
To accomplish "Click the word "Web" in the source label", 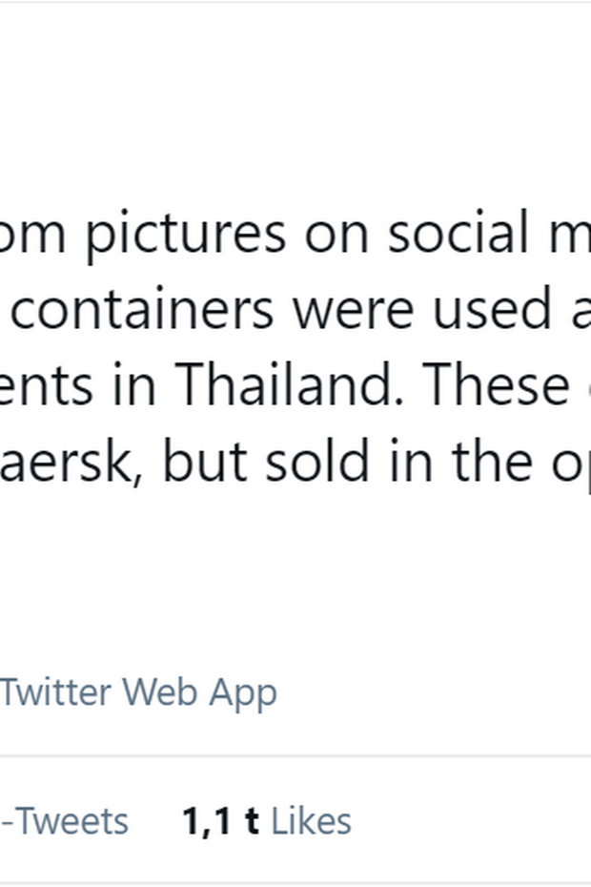I will click(x=173, y=692).
